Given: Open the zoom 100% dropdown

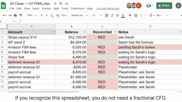Looking at the screenshot, I should point(32,15).
